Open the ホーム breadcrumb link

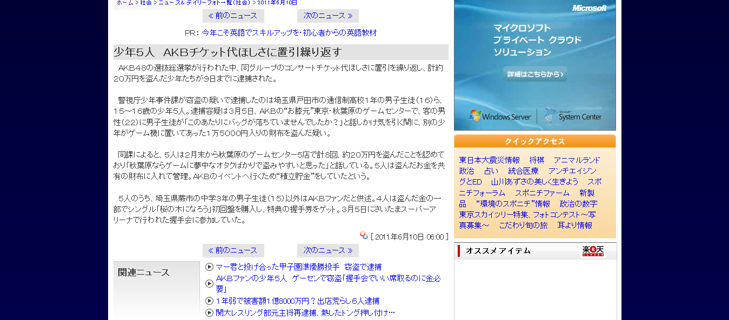click(125, 3)
